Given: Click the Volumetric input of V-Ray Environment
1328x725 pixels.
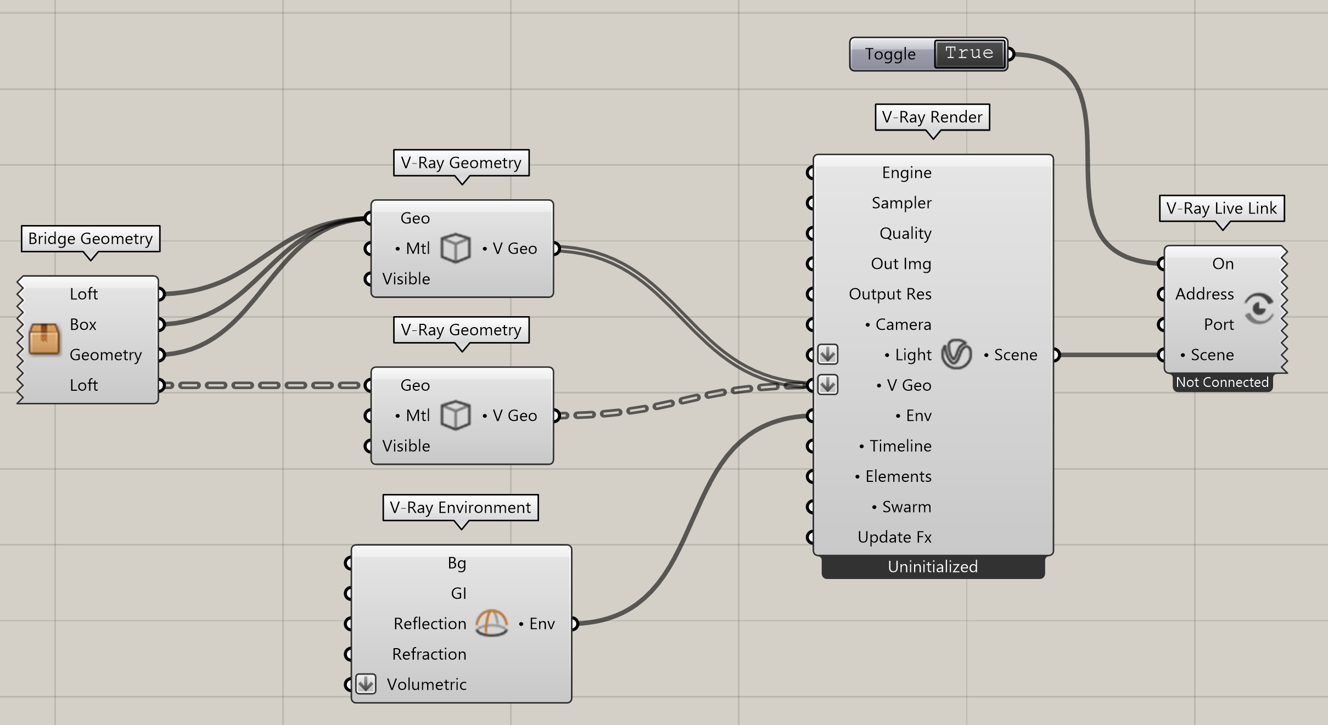Looking at the screenshot, I should click(x=427, y=684).
